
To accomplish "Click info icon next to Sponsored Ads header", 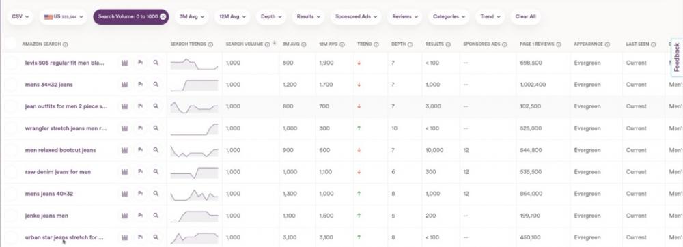I will [x=505, y=44].
